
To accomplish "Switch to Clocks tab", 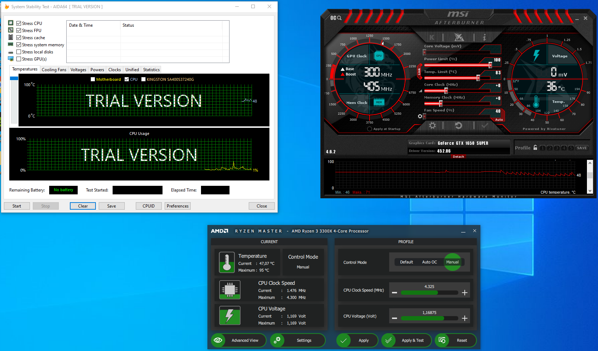I will pyautogui.click(x=115, y=70).
